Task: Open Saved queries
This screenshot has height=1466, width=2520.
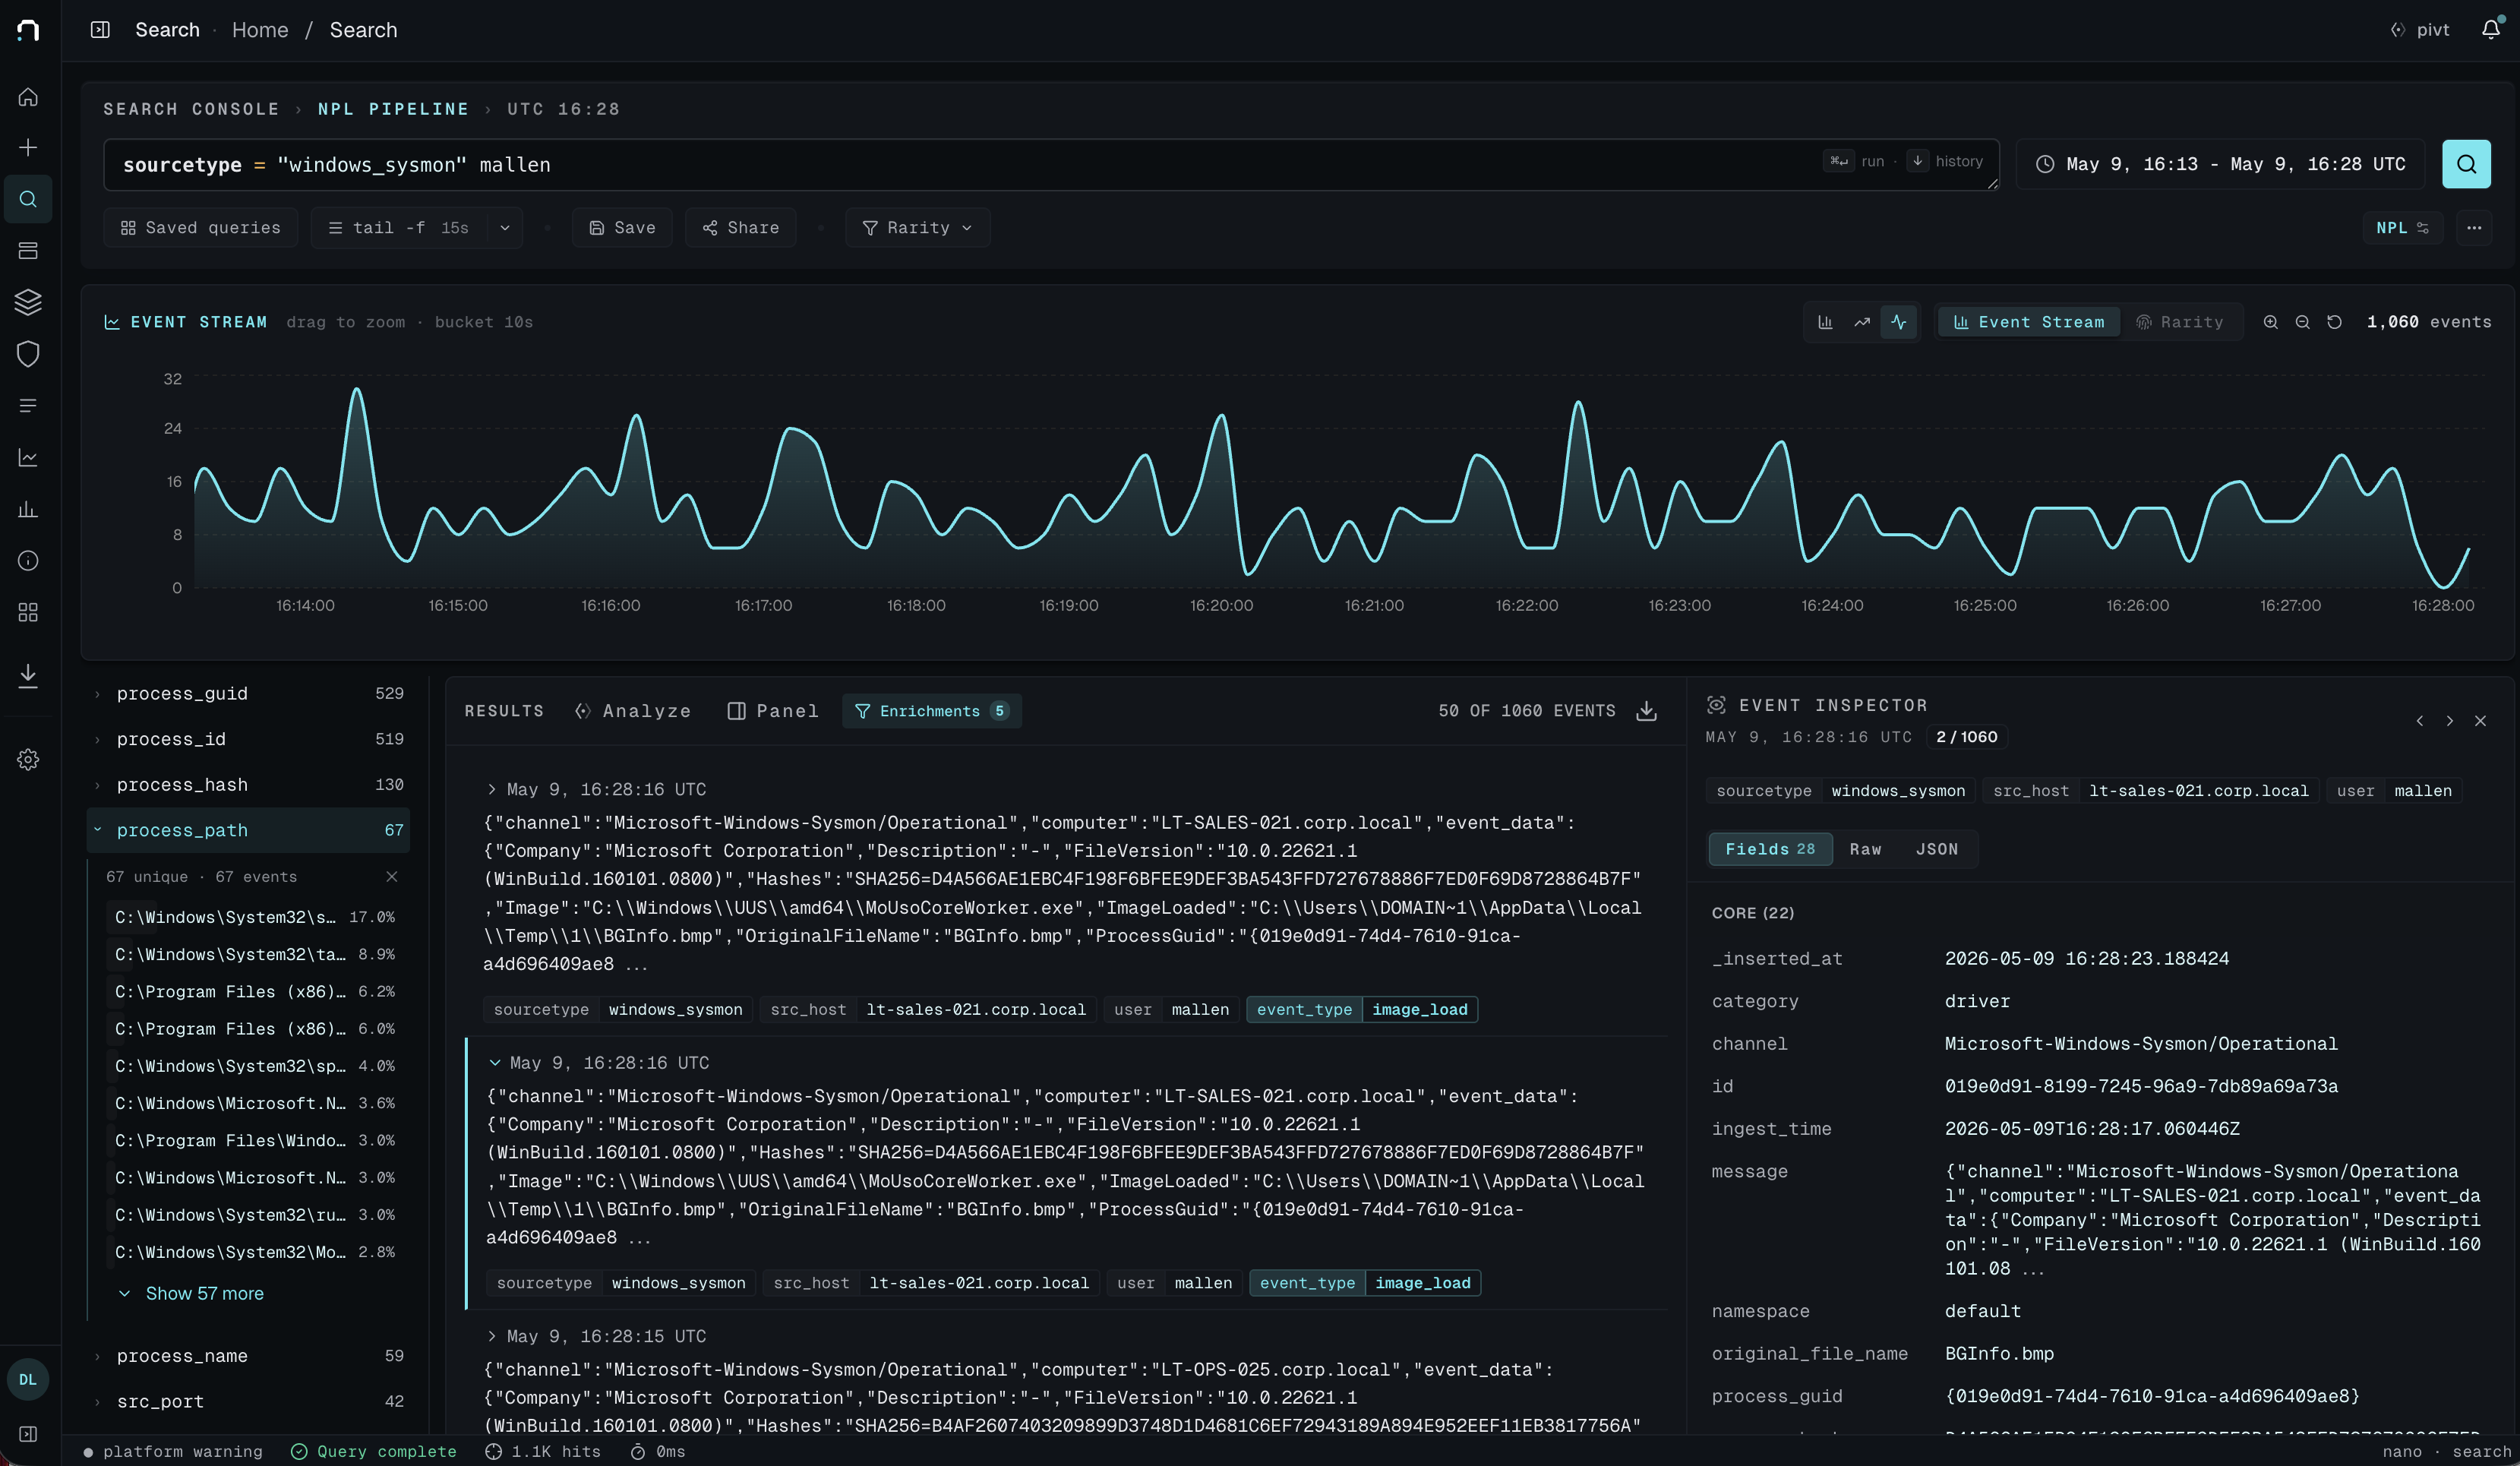Action: [201, 228]
